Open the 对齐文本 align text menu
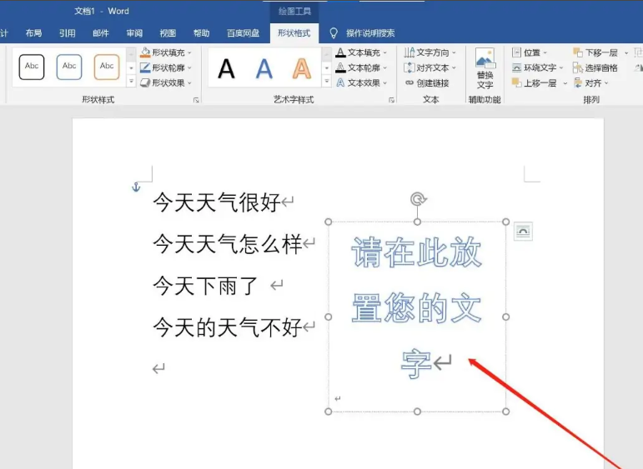Image resolution: width=643 pixels, height=469 pixels. pyautogui.click(x=430, y=67)
